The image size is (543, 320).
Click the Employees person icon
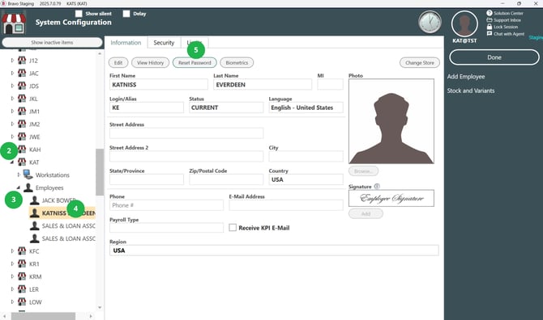(x=28, y=187)
